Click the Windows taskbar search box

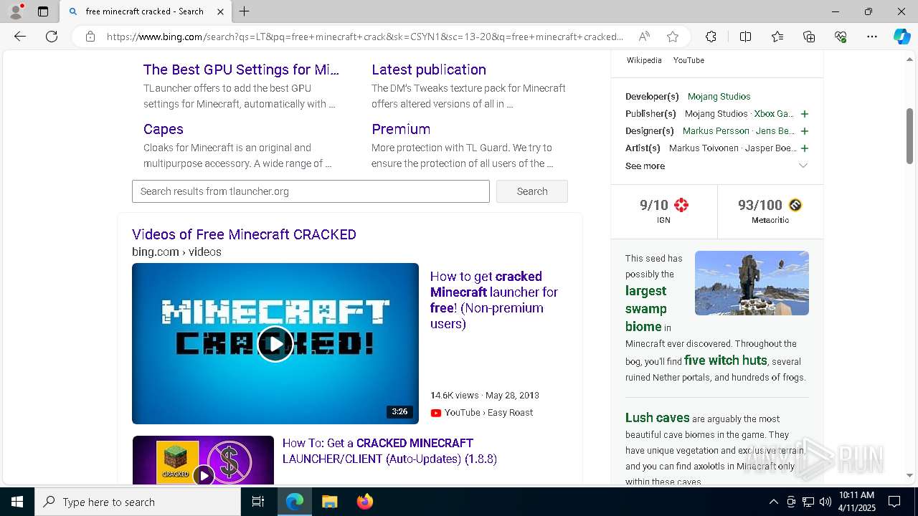(138, 502)
